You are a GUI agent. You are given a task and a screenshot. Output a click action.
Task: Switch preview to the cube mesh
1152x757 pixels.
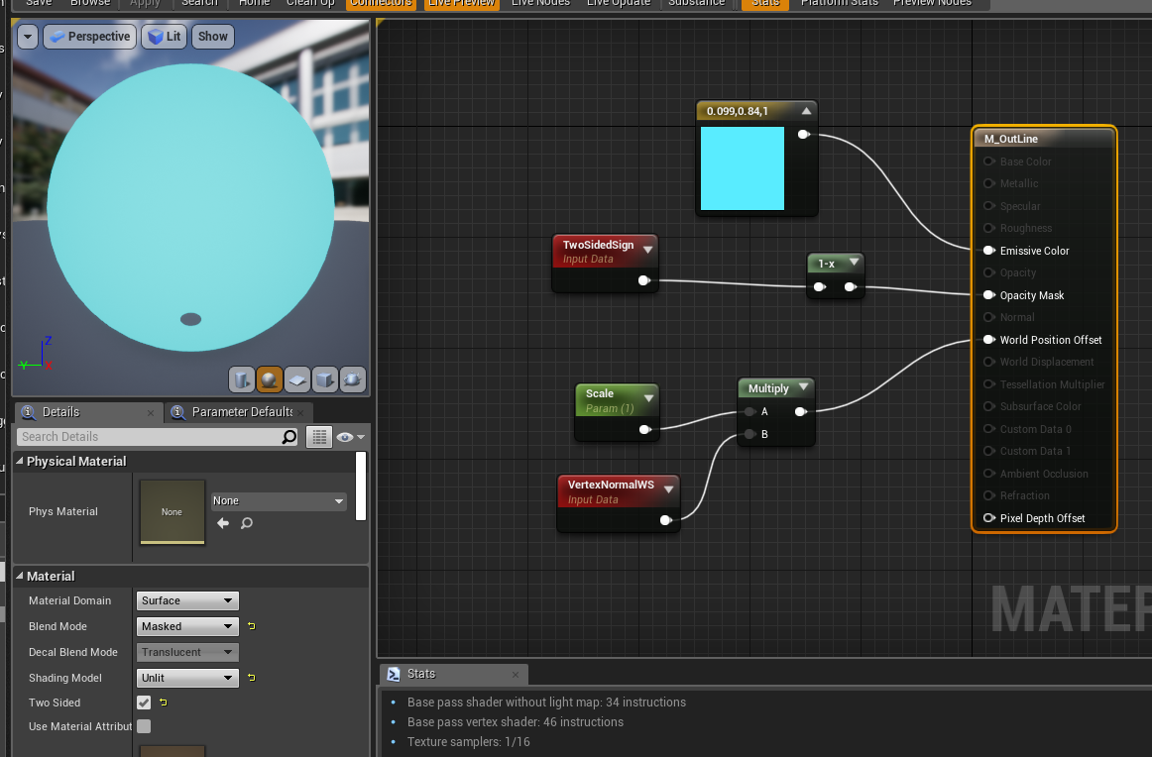(324, 379)
